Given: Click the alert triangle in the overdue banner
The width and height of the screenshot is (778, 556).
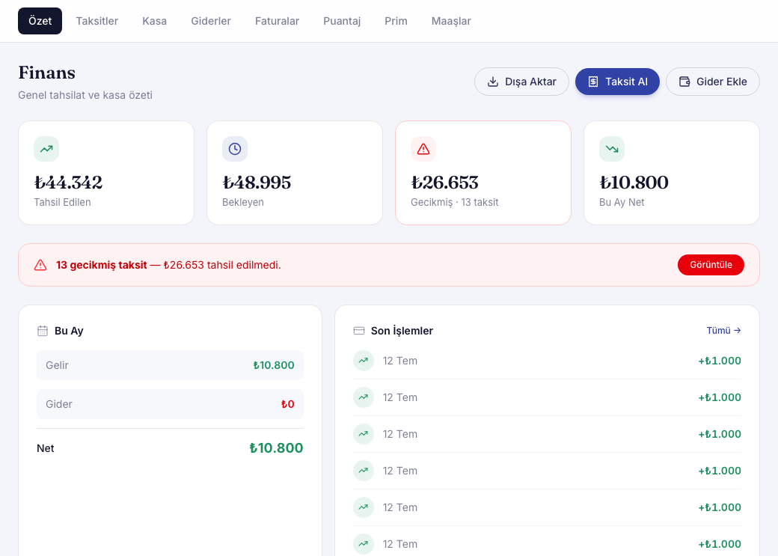Looking at the screenshot, I should click(40, 265).
